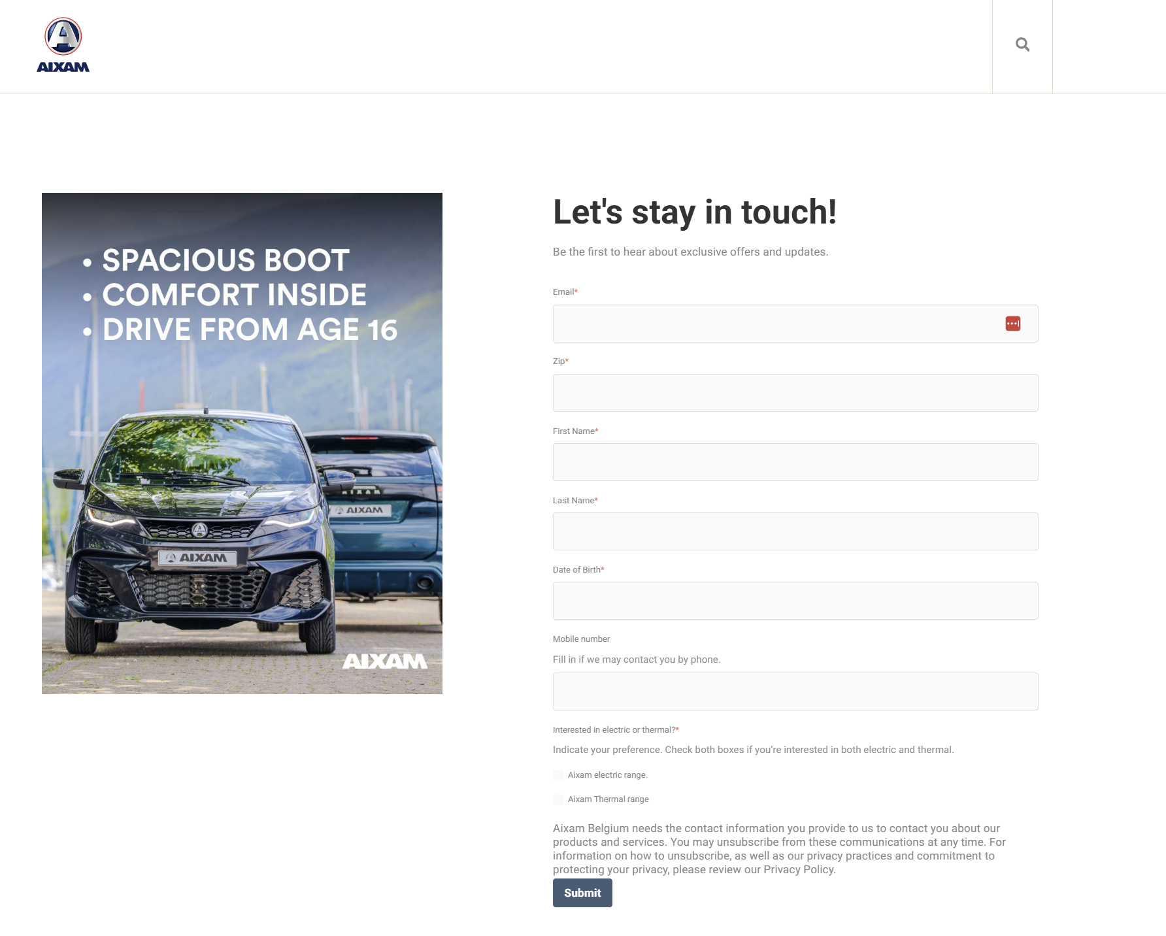The width and height of the screenshot is (1166, 936).
Task: Submit the contact form
Action: coord(582,893)
